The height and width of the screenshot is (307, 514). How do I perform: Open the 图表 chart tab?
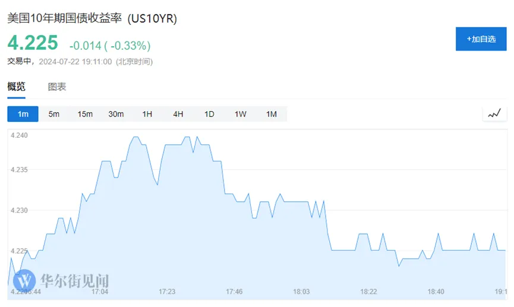tap(57, 87)
